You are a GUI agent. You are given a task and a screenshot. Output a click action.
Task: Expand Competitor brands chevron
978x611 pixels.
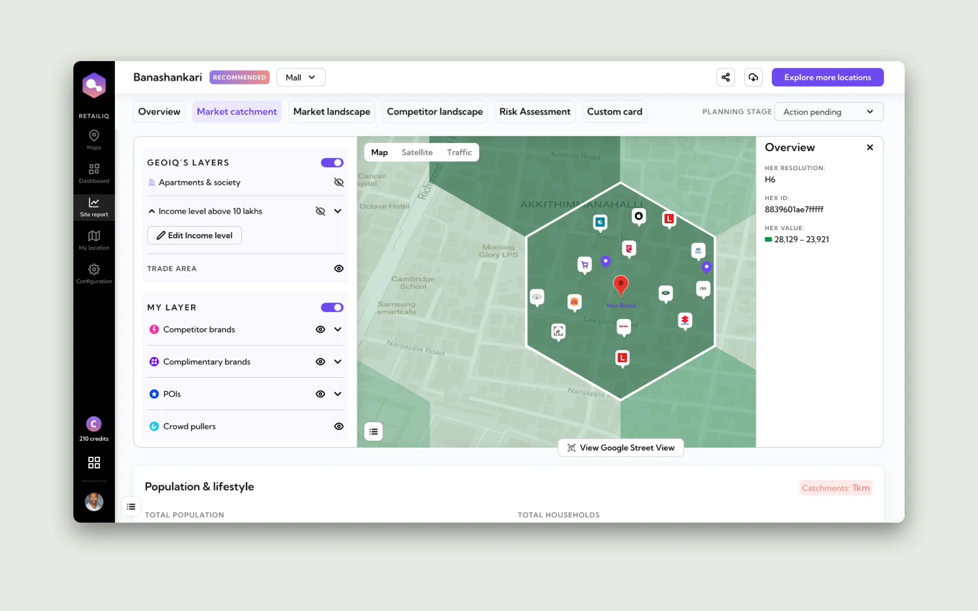(x=337, y=329)
